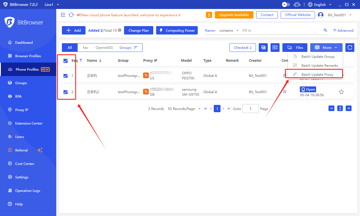Click the customer service headset icon

tap(297, 4)
